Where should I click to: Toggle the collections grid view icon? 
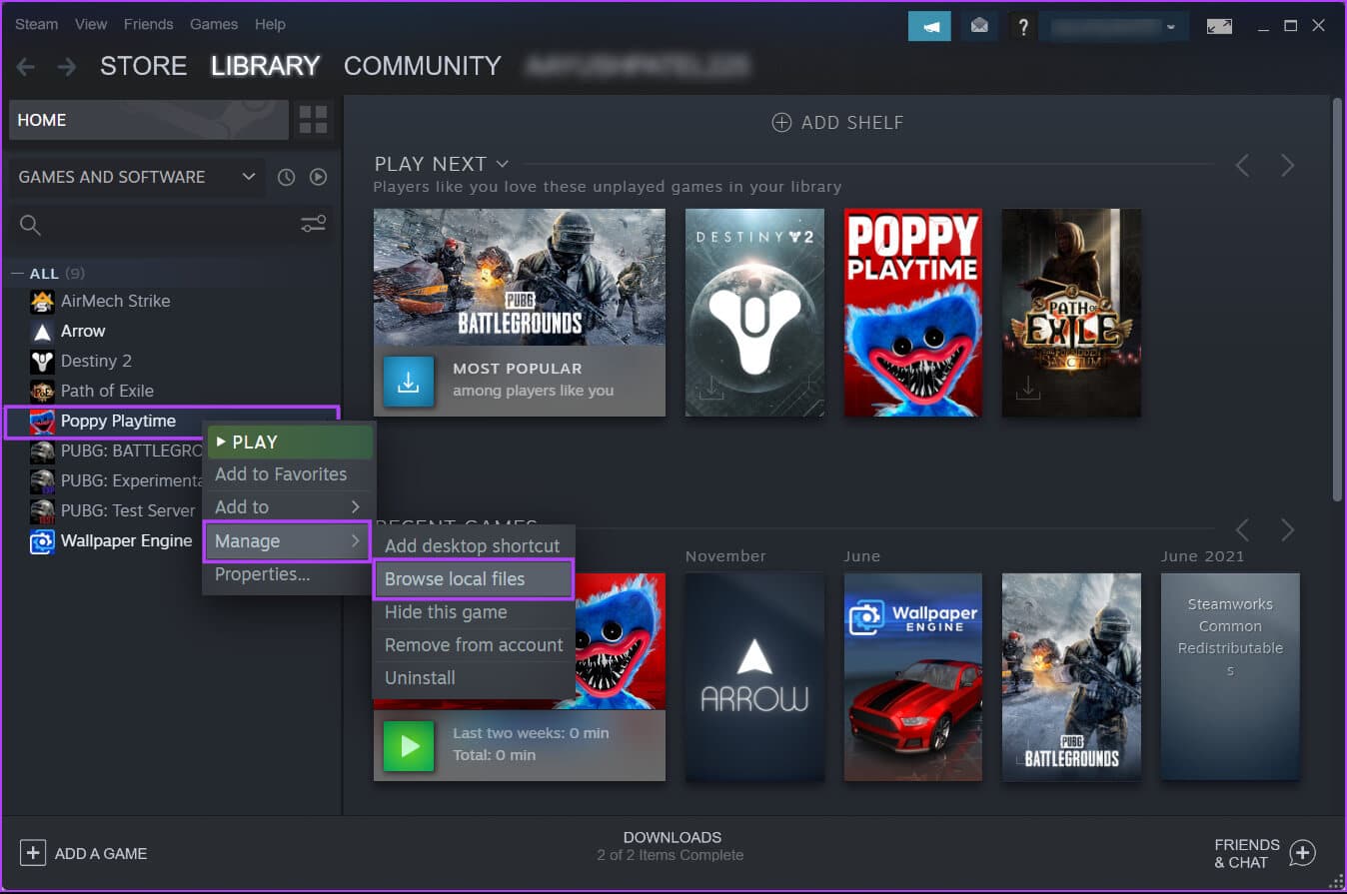pos(313,120)
